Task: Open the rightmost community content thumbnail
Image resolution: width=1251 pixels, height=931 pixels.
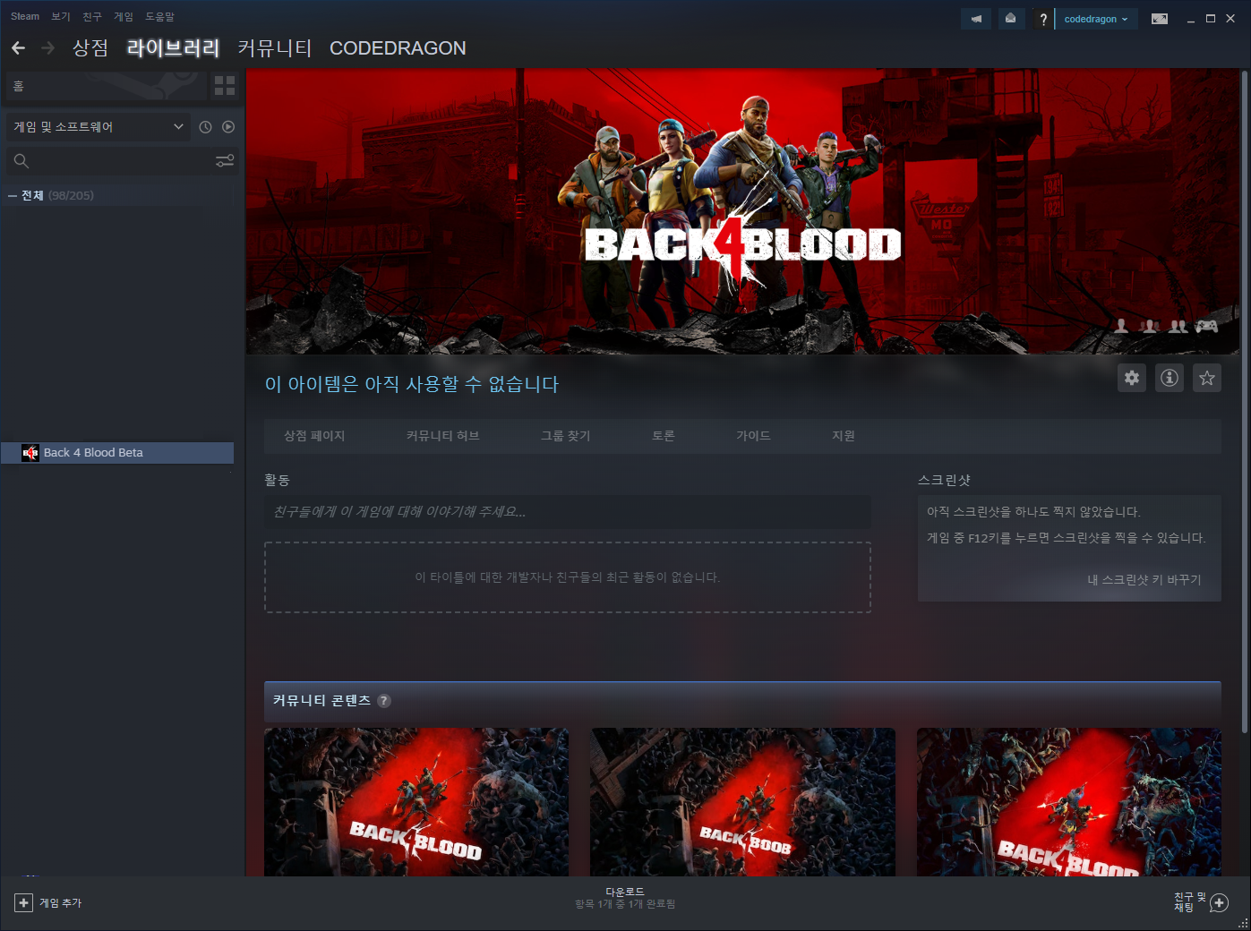Action: (x=1069, y=802)
